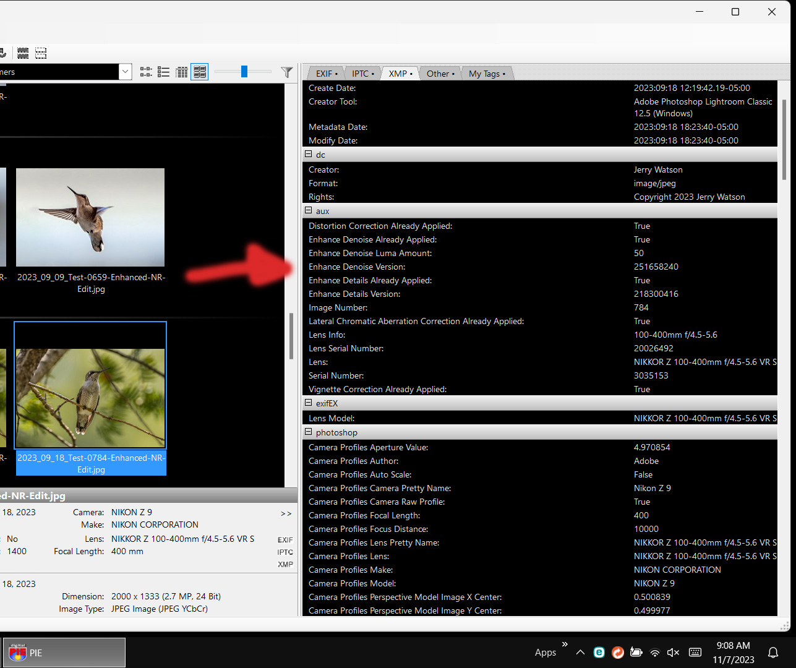The height and width of the screenshot is (668, 796).
Task: Click the IPTC link in info panel
Action: pyautogui.click(x=285, y=552)
